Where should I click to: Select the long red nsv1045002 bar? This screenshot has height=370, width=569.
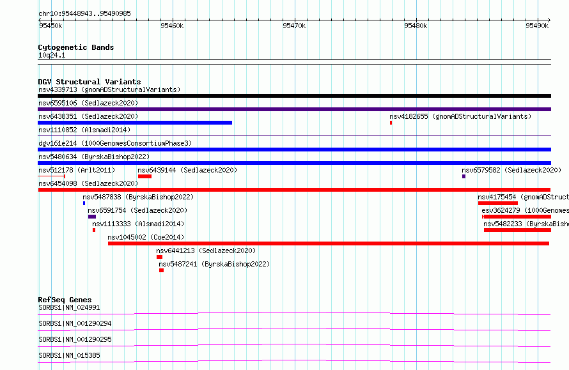coord(329,243)
